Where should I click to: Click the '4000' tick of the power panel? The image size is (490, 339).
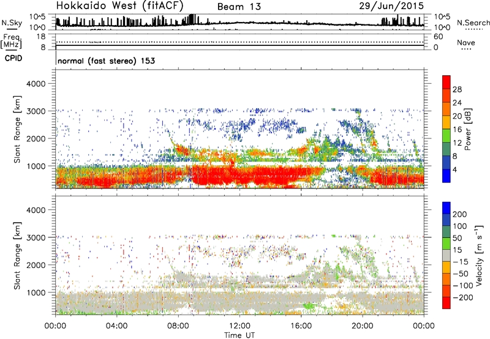pos(36,84)
